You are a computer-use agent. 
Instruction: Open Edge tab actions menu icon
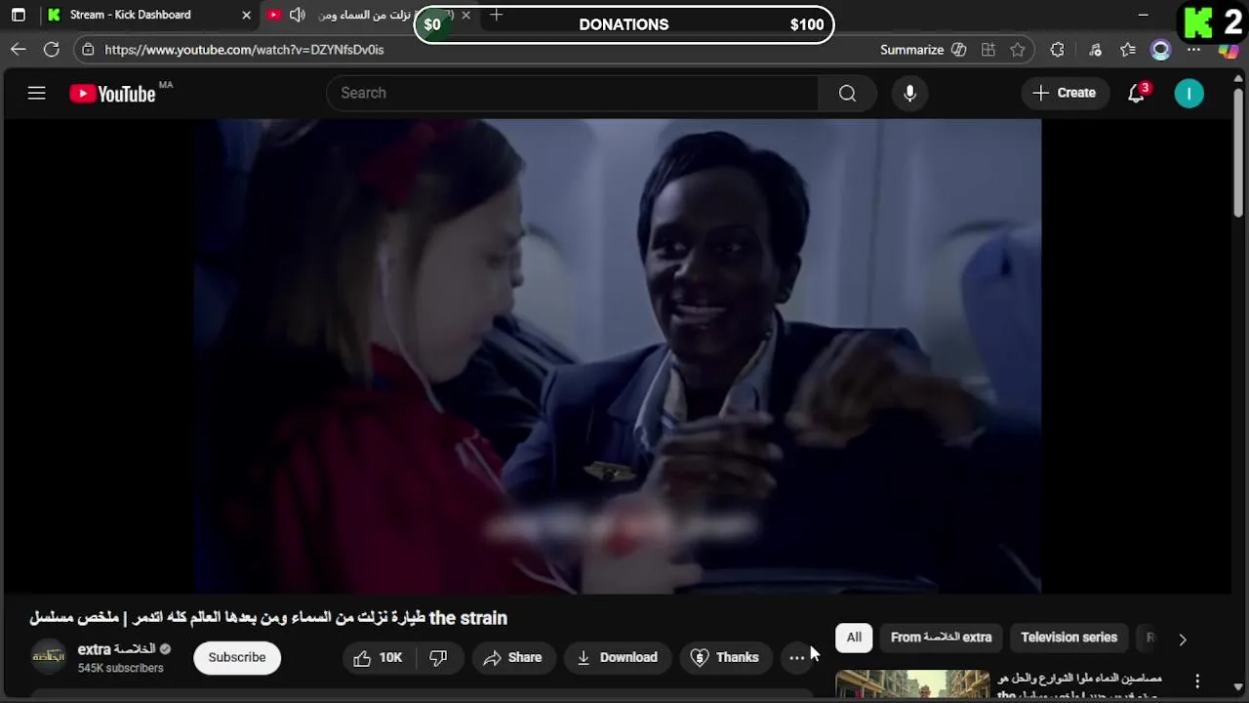pos(18,15)
